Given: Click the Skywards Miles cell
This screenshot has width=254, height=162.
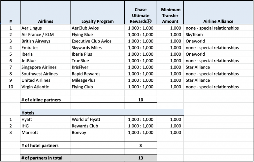Looking at the screenshot, I should (85, 48).
